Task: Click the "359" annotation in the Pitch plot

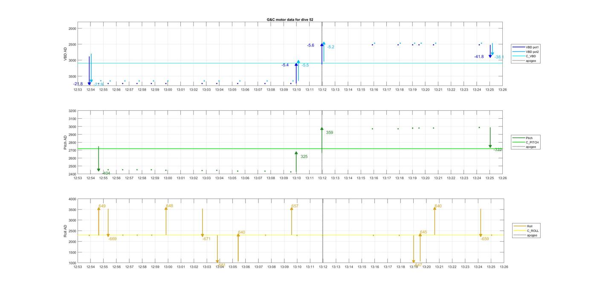Action: click(x=330, y=132)
